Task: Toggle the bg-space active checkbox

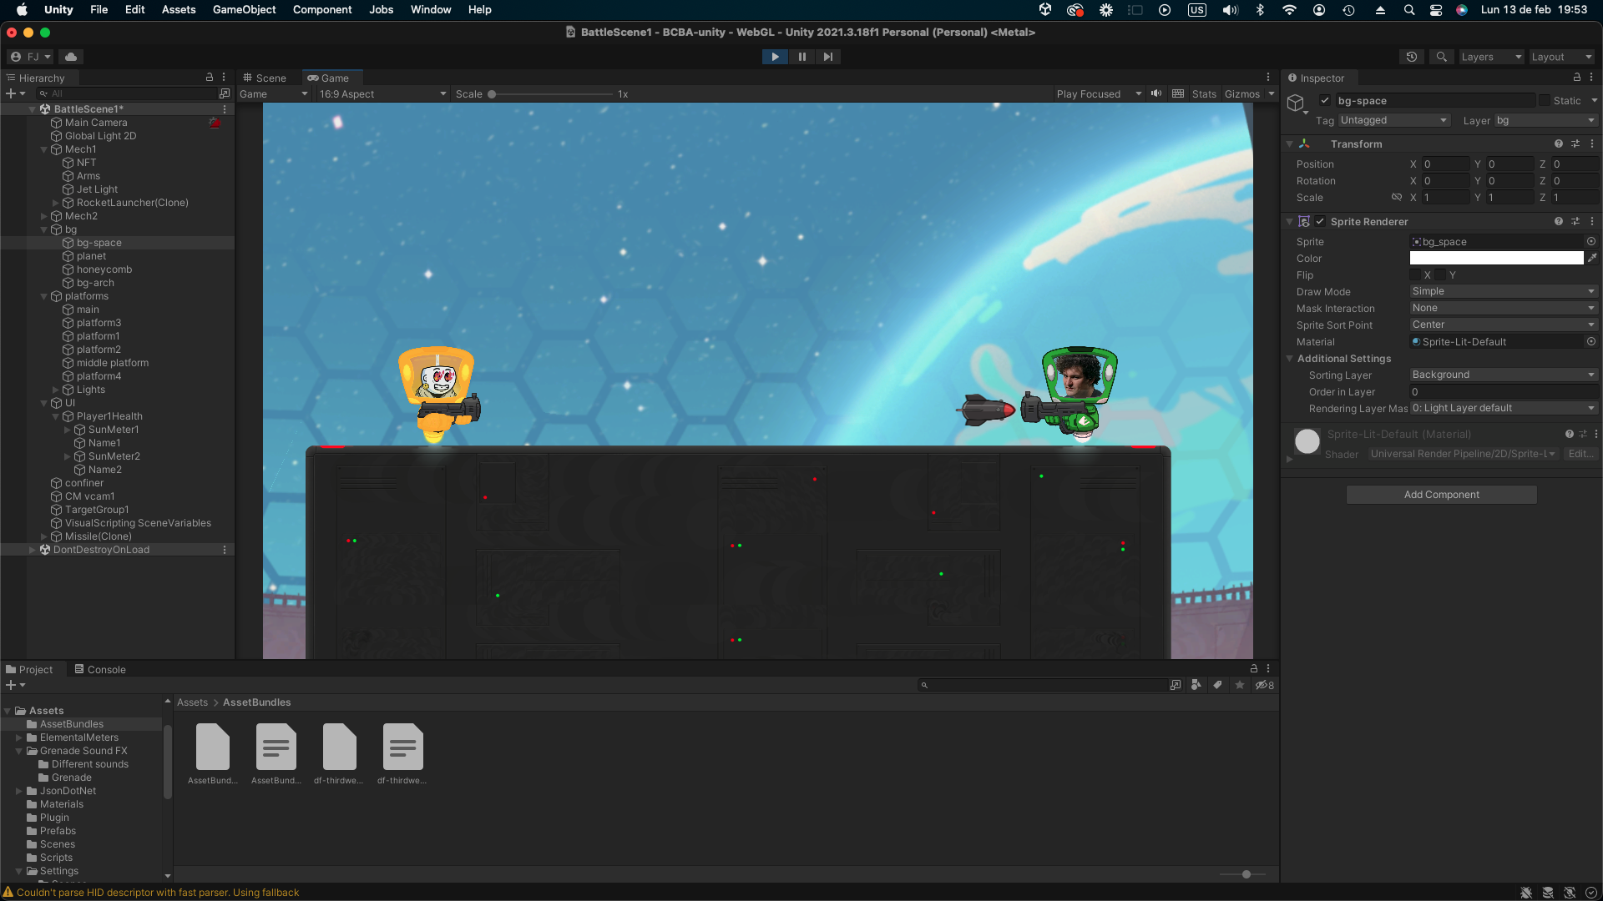Action: pos(1324,101)
